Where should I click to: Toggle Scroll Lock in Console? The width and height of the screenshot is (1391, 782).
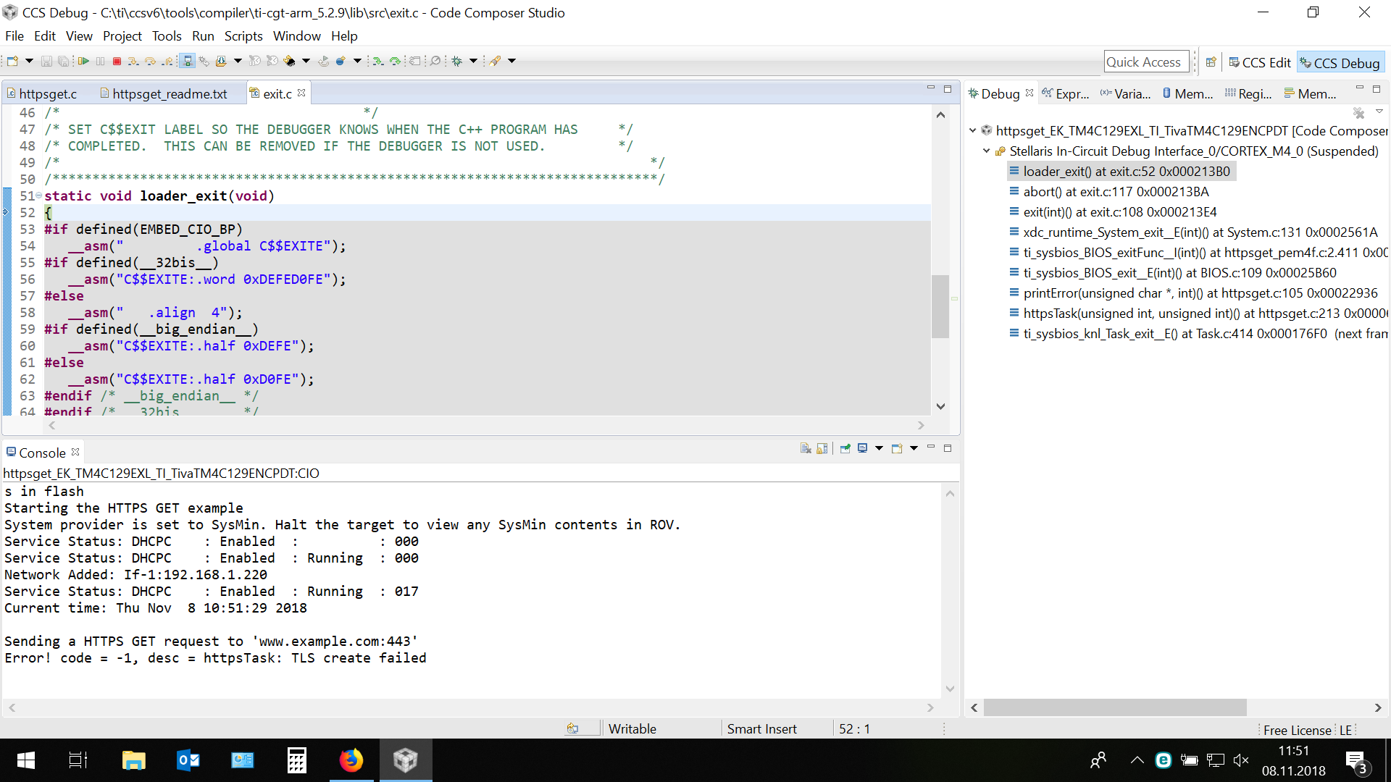(x=822, y=448)
